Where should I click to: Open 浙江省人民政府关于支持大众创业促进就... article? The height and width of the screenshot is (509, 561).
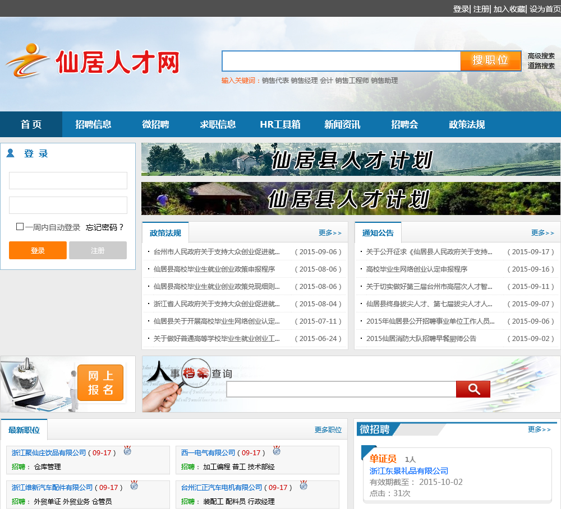coord(217,304)
